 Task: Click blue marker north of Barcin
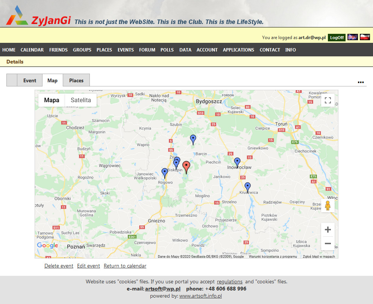point(193,139)
